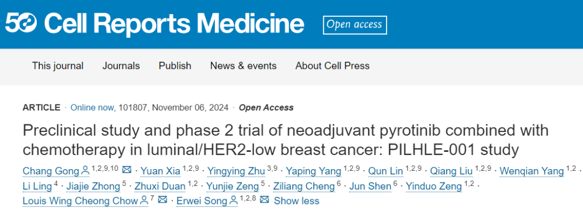Click the Cell Reports Medicine journal title
Image resolution: width=583 pixels, height=210 pixels.
(x=174, y=23)
